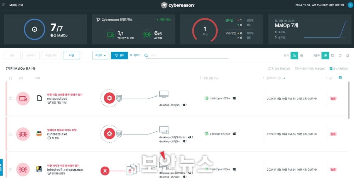354x178 pixels.
Task: Open column chooser icon
Action: coord(340,78)
